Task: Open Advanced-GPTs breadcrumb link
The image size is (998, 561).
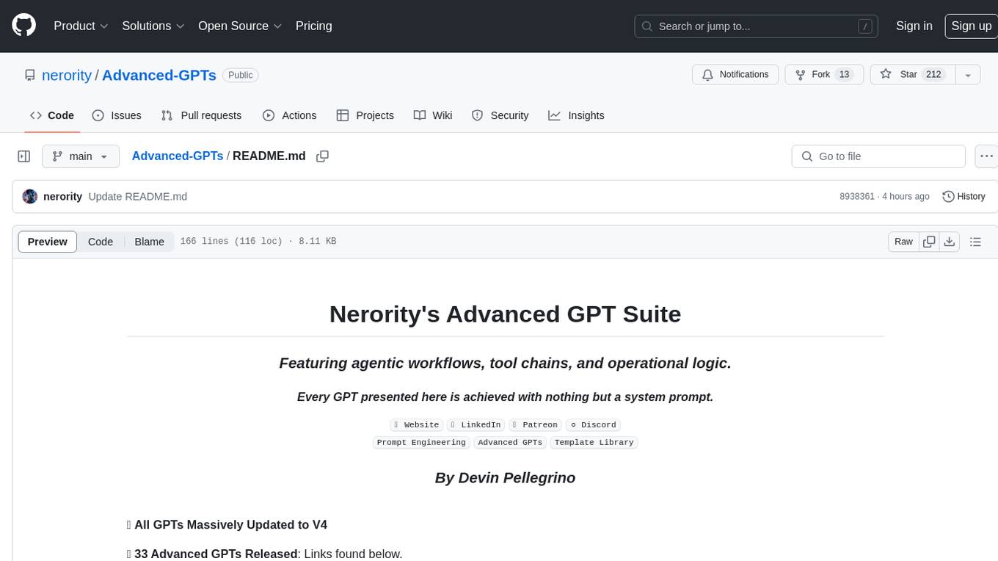Action: click(177, 156)
